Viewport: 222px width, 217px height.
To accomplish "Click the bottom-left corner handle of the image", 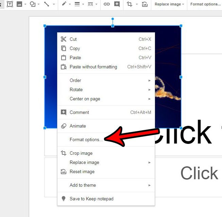I will click(x=45, y=128).
